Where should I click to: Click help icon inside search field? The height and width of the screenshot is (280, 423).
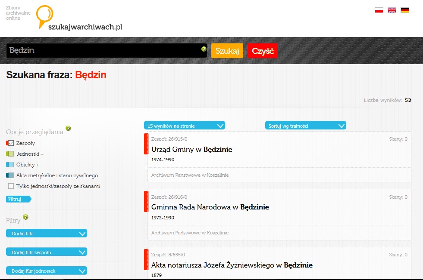(x=204, y=49)
